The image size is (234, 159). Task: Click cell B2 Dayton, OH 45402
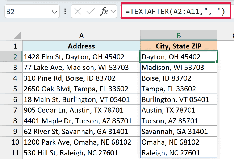(179, 57)
